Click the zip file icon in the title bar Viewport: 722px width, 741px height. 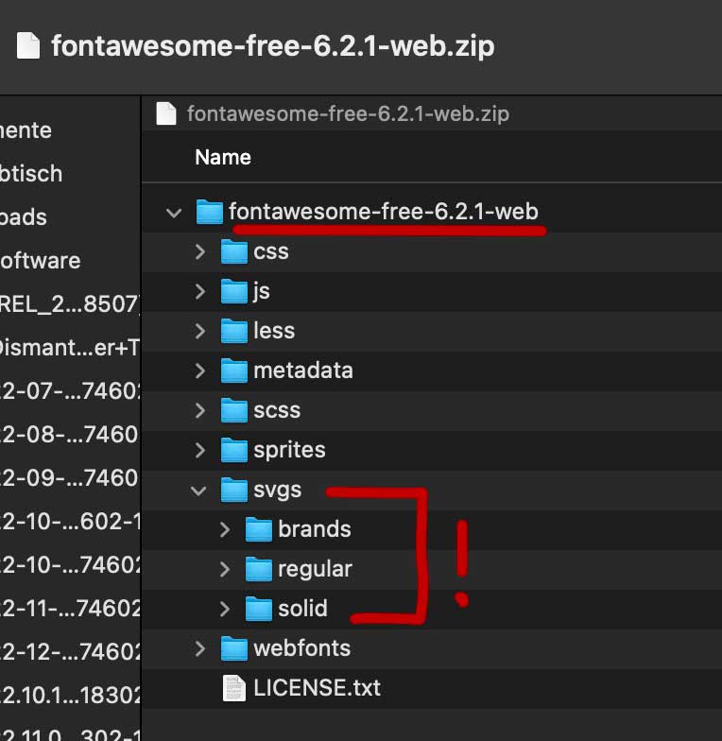pyautogui.click(x=28, y=45)
